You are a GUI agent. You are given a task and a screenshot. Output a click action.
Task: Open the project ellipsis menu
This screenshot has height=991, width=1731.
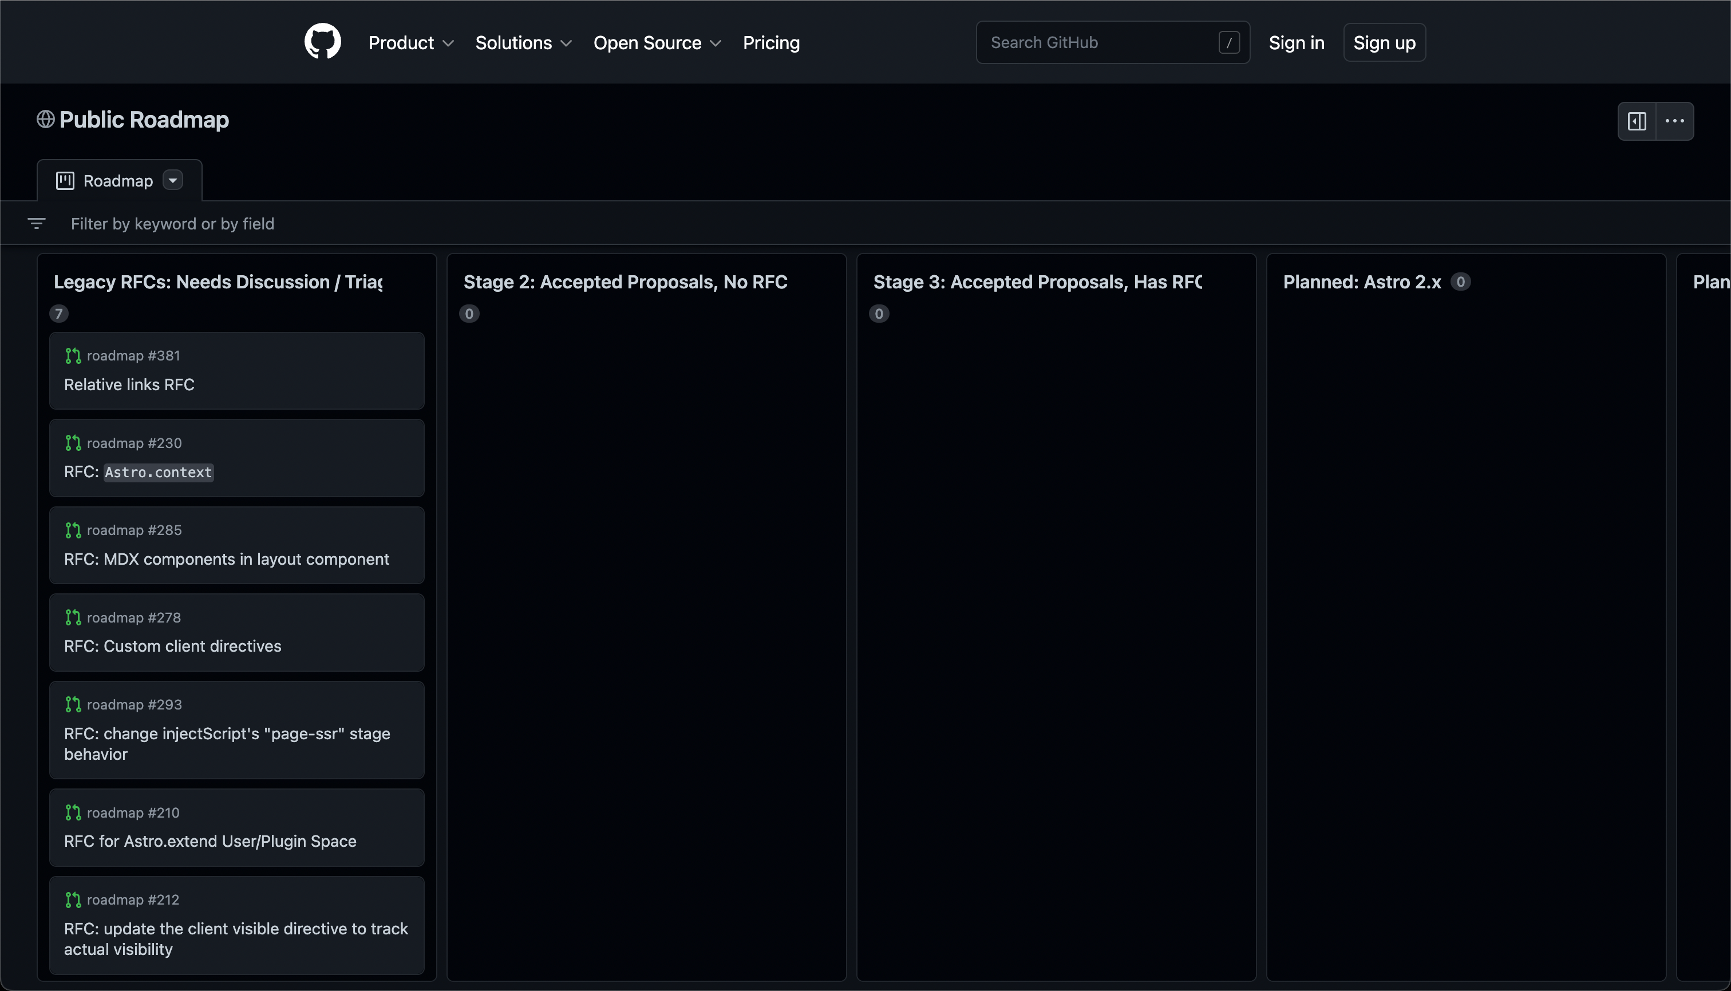tap(1675, 121)
